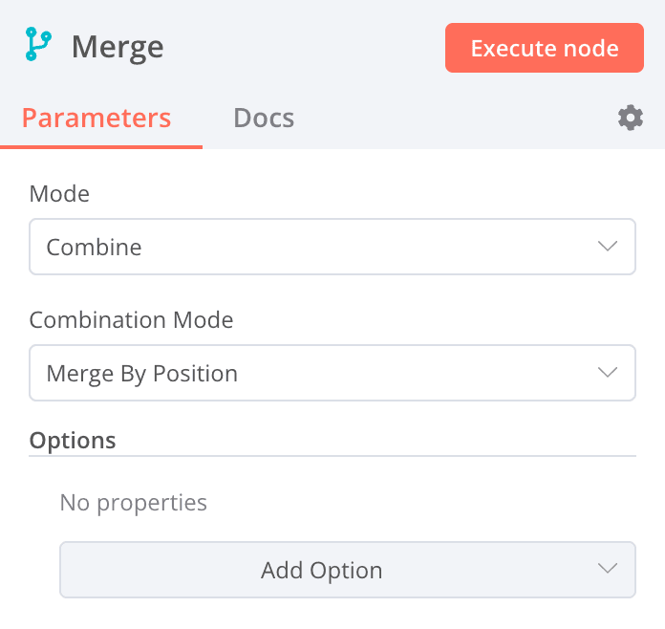The image size is (665, 629).
Task: Click the Options section heading
Action: pos(73,441)
